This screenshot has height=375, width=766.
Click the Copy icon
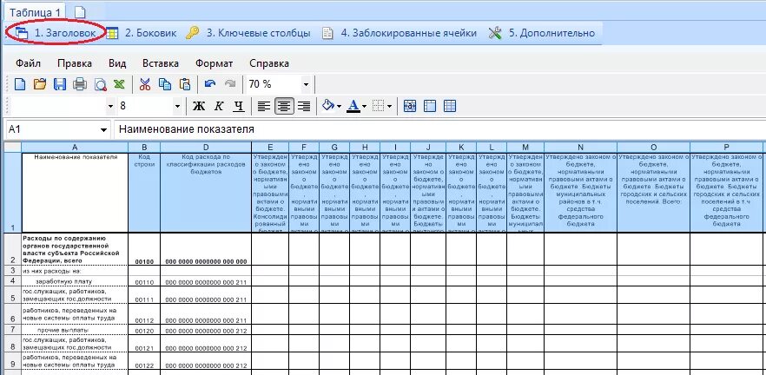tap(165, 84)
